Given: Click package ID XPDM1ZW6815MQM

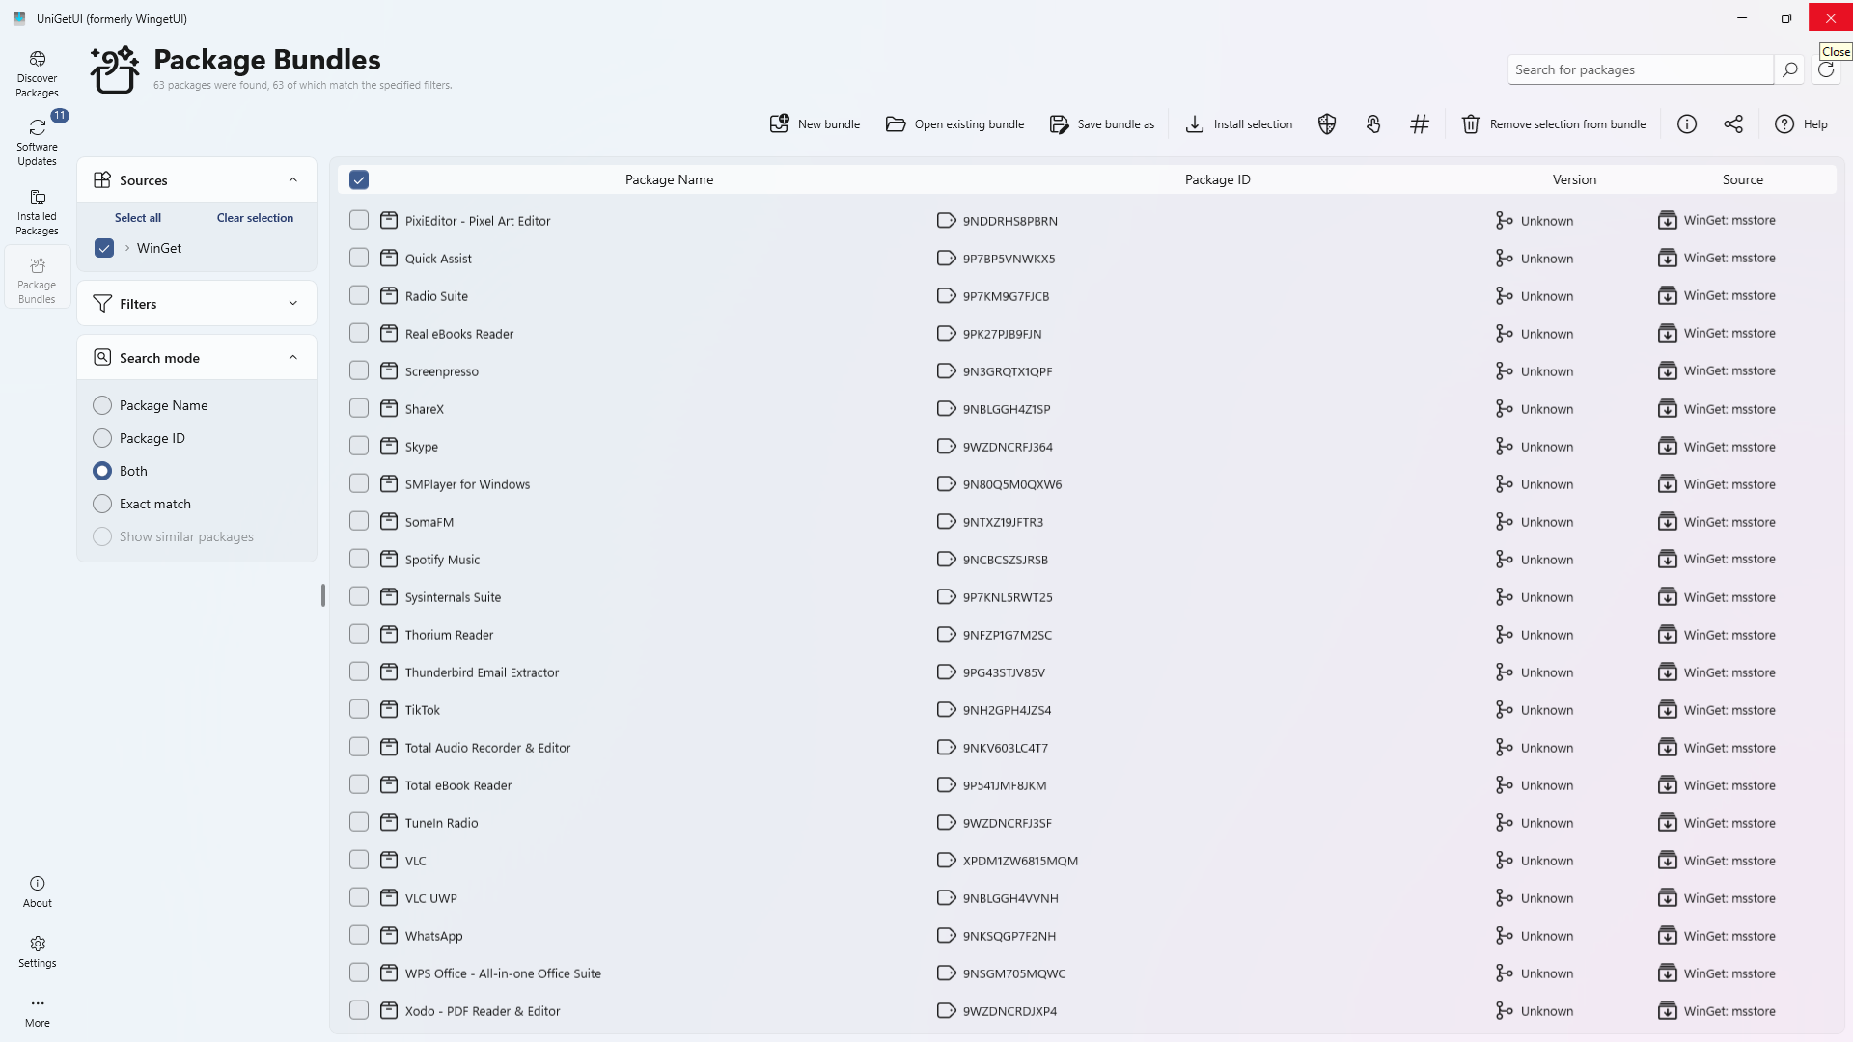Looking at the screenshot, I should coord(1020,861).
